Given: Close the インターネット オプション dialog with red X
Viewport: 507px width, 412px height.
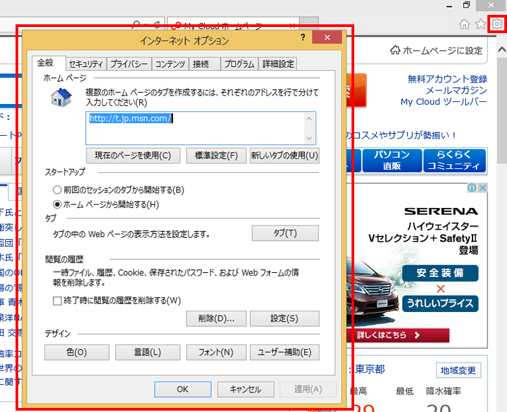Looking at the screenshot, I should [327, 38].
